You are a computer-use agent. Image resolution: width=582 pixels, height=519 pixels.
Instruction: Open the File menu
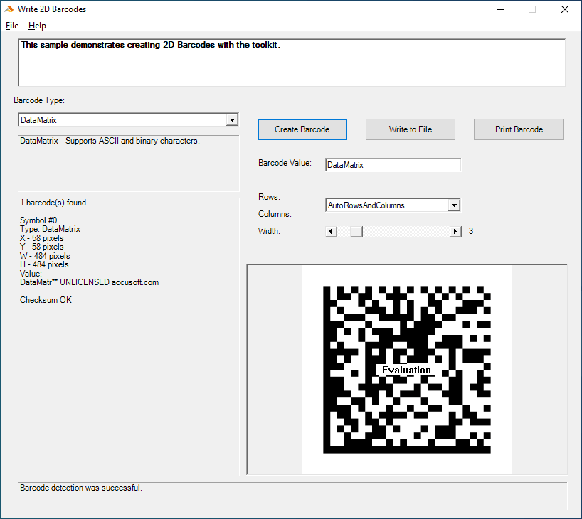[11, 25]
